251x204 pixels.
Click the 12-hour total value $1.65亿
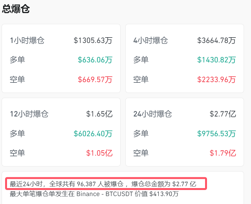pyautogui.click(x=99, y=114)
